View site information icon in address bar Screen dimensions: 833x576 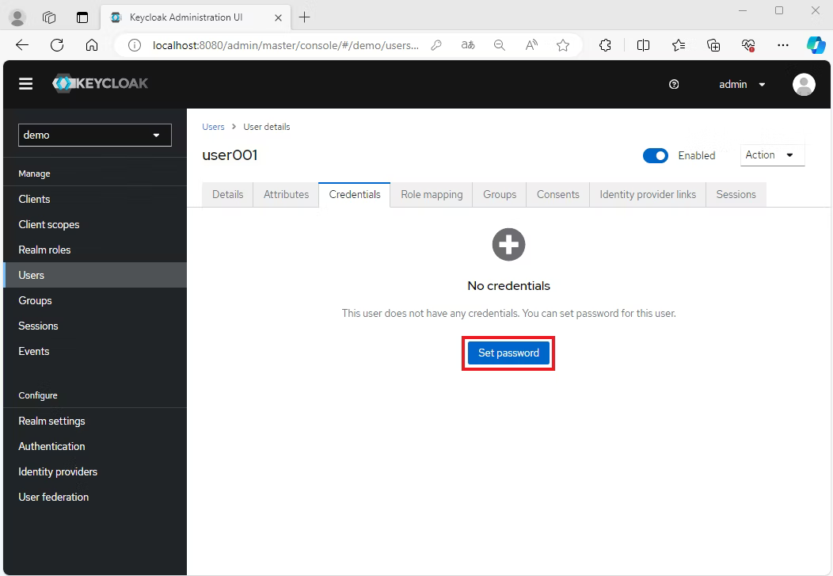click(x=135, y=45)
